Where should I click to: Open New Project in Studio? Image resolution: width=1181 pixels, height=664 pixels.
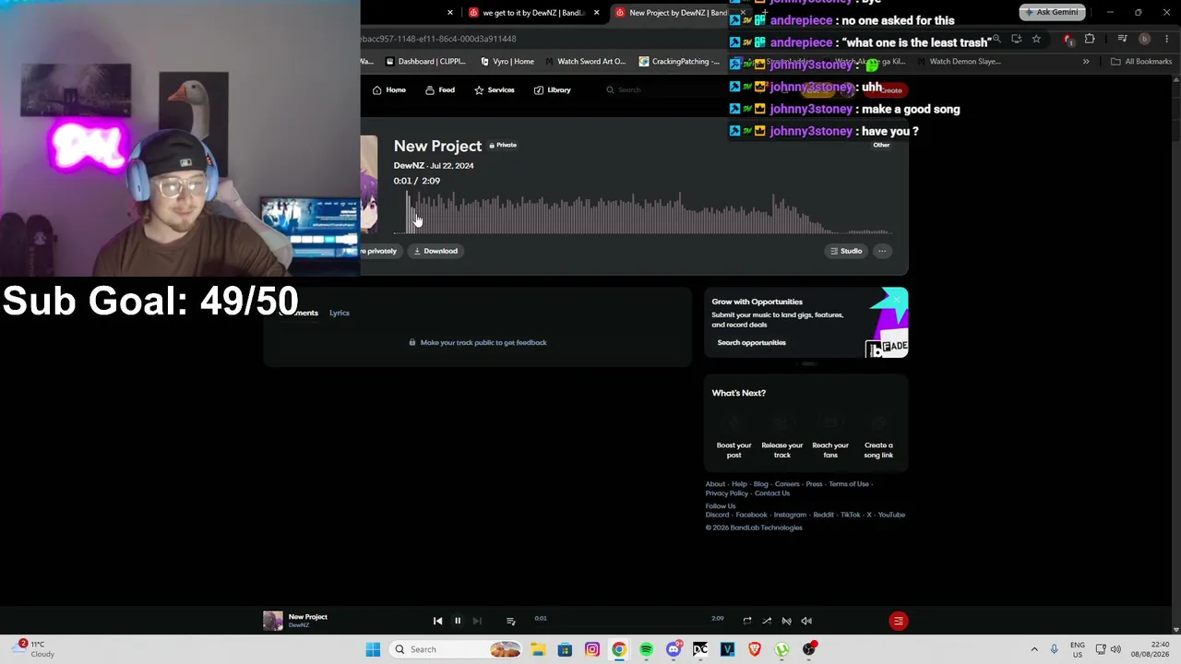tap(846, 251)
